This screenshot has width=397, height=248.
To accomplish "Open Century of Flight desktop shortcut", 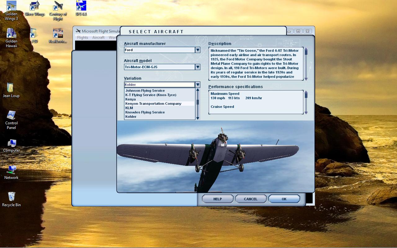I will 58,11.
